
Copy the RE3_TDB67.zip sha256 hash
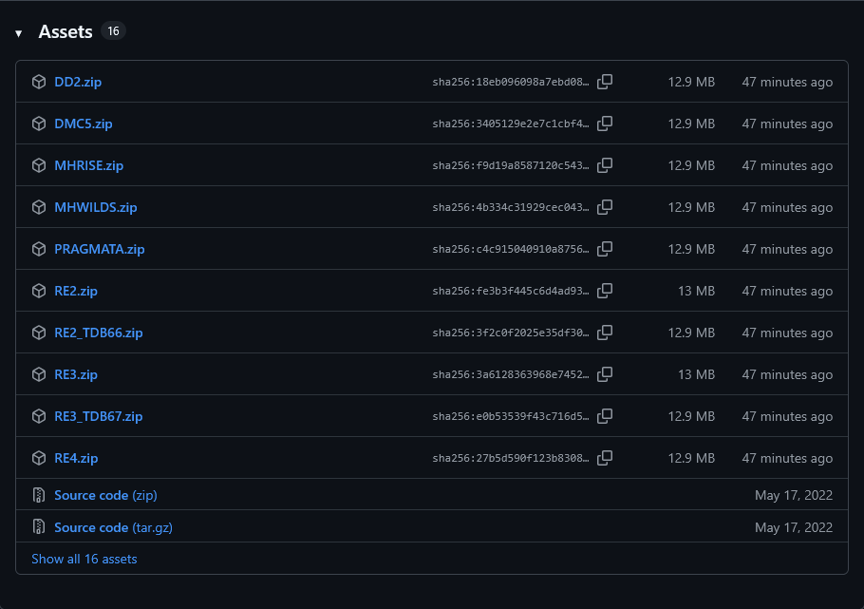pyautogui.click(x=605, y=416)
